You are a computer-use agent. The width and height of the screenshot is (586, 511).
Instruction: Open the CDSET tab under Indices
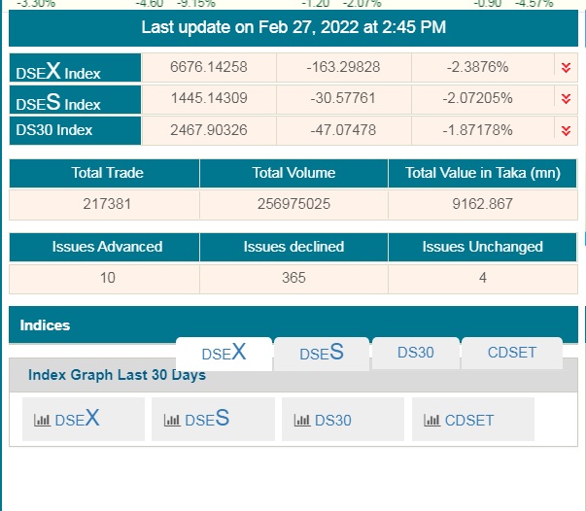tap(511, 352)
